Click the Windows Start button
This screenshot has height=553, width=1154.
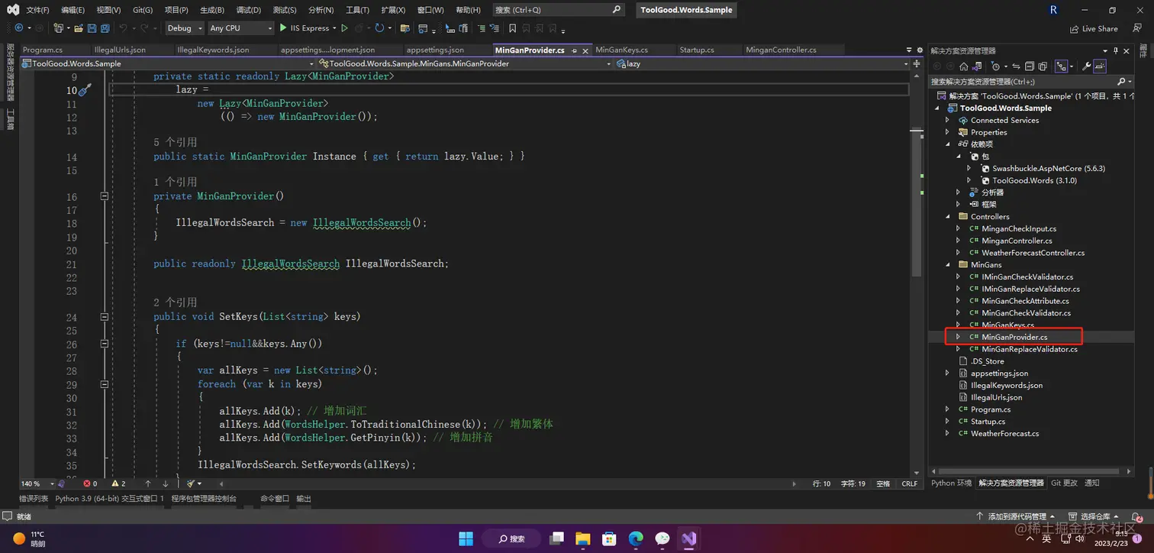(x=466, y=538)
